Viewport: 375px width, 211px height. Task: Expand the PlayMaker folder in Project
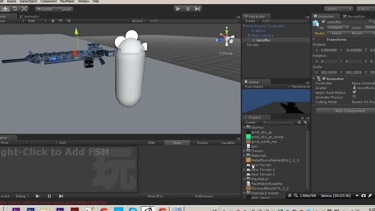[244, 179]
